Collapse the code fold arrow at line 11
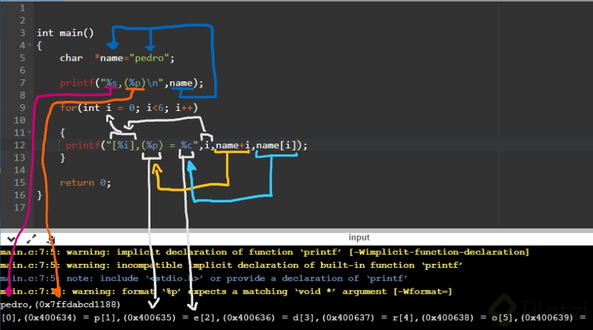The image size is (593, 330). 29,133
